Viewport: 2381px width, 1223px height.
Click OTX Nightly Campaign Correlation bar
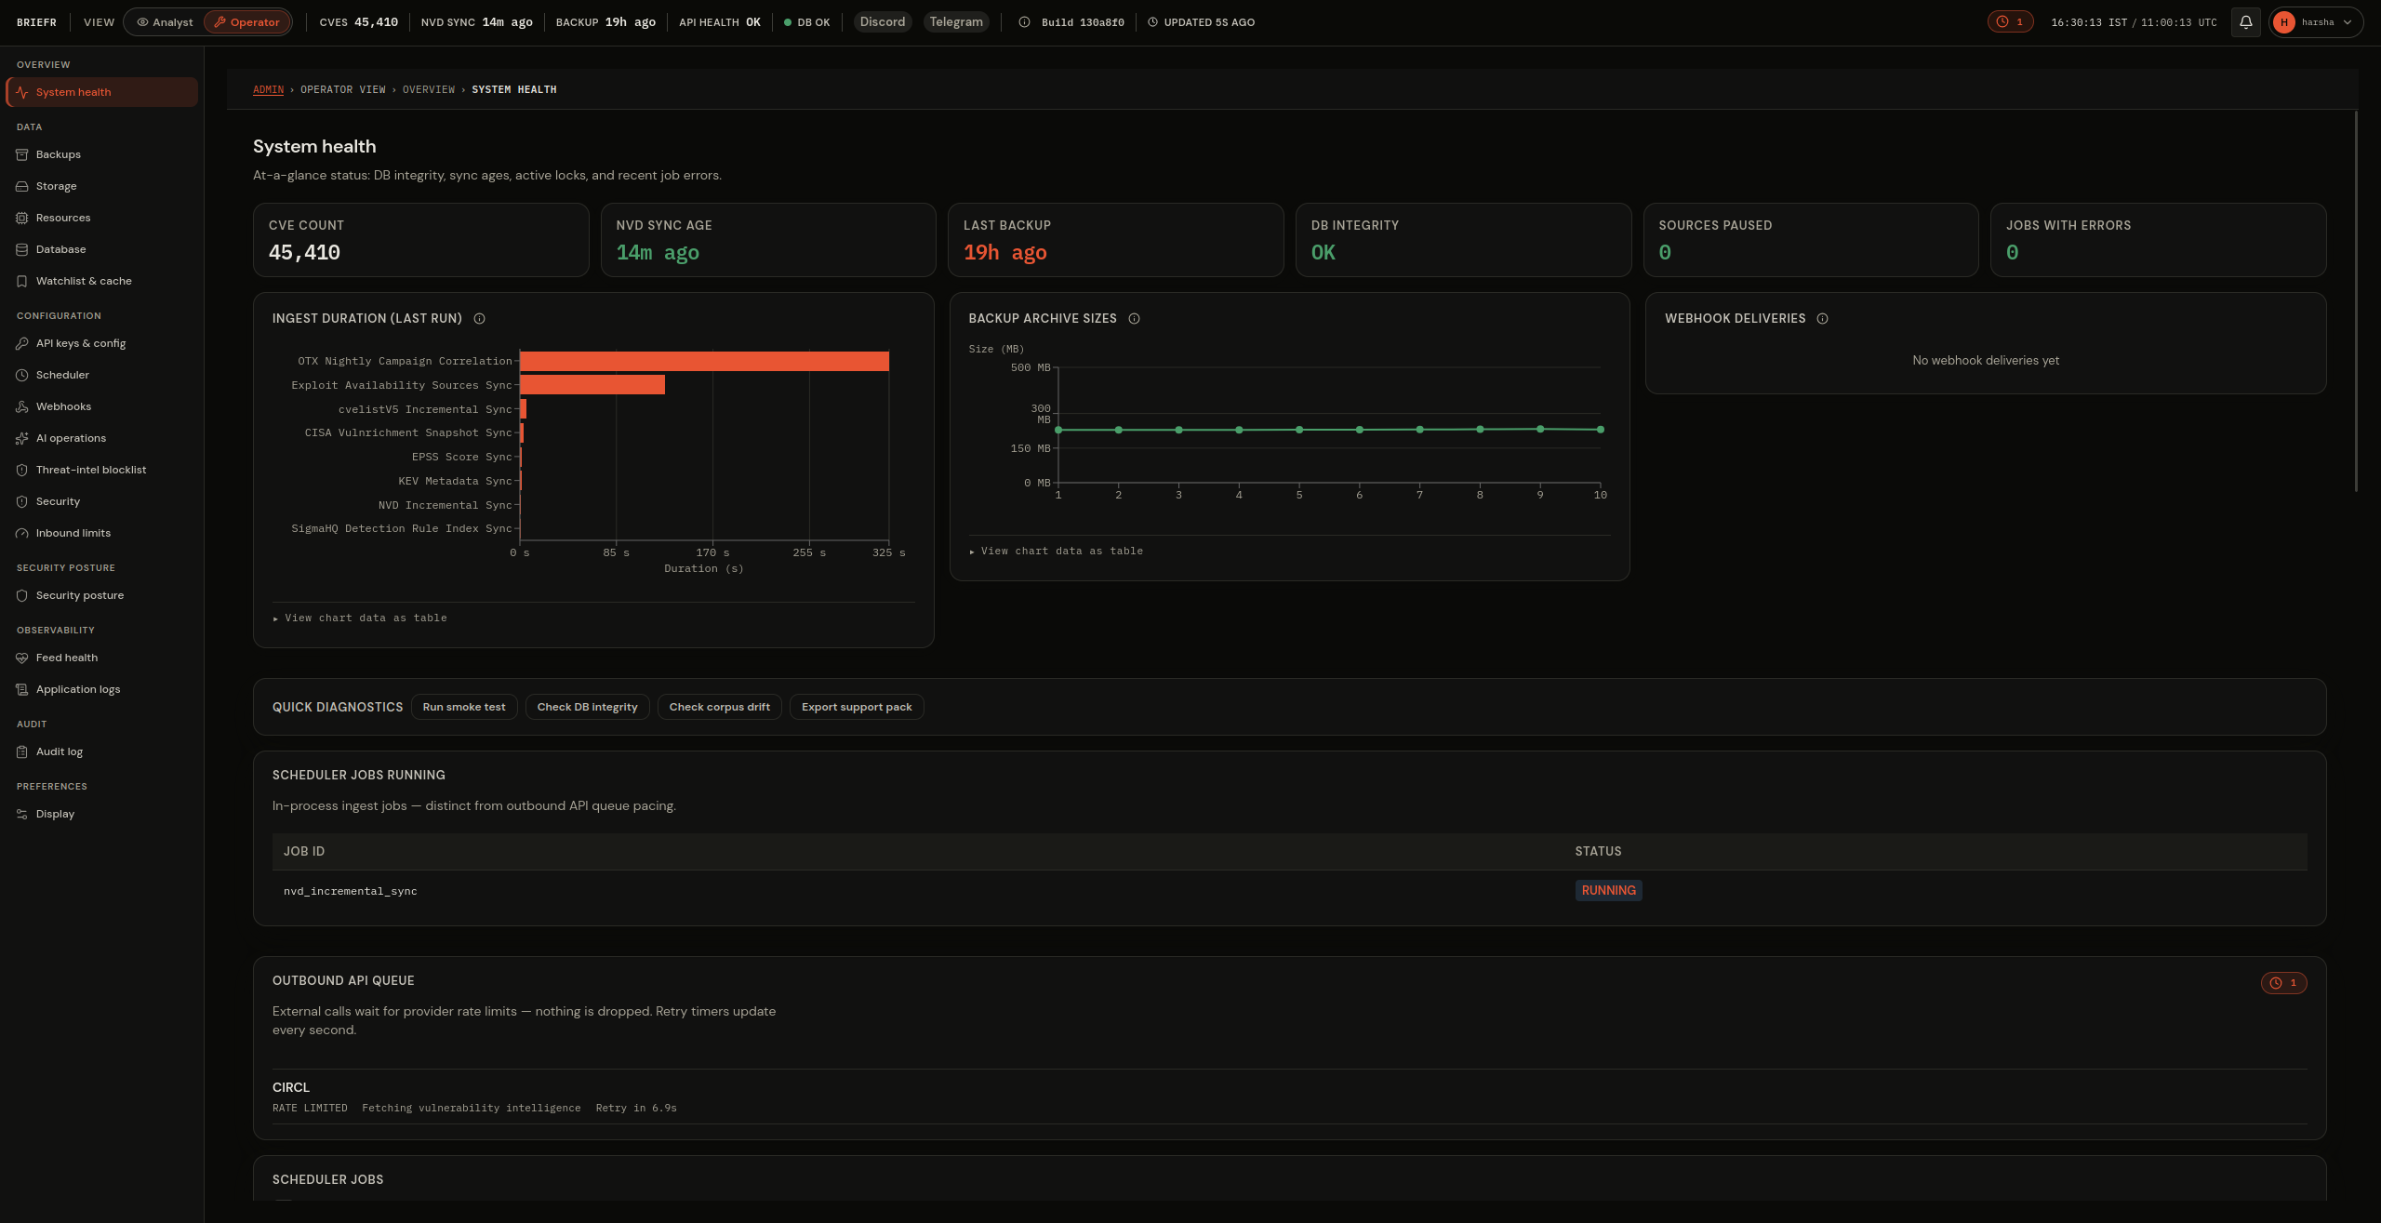704,362
